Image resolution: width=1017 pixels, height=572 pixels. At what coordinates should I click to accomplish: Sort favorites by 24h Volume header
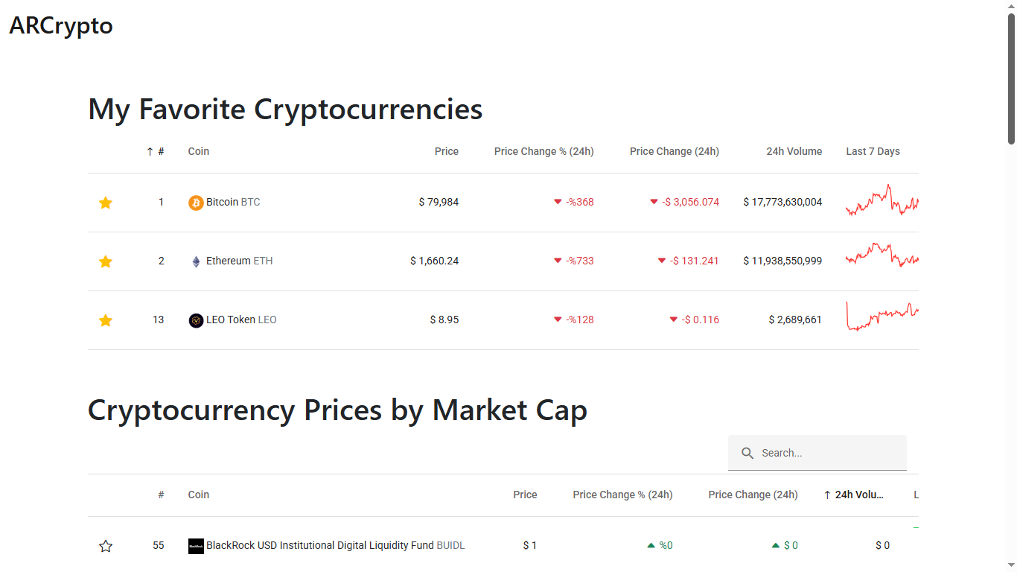click(794, 152)
